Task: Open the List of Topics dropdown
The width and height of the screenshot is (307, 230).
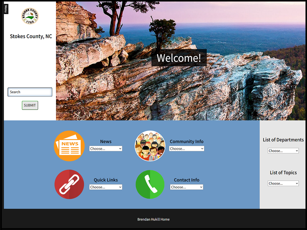Action: point(283,184)
